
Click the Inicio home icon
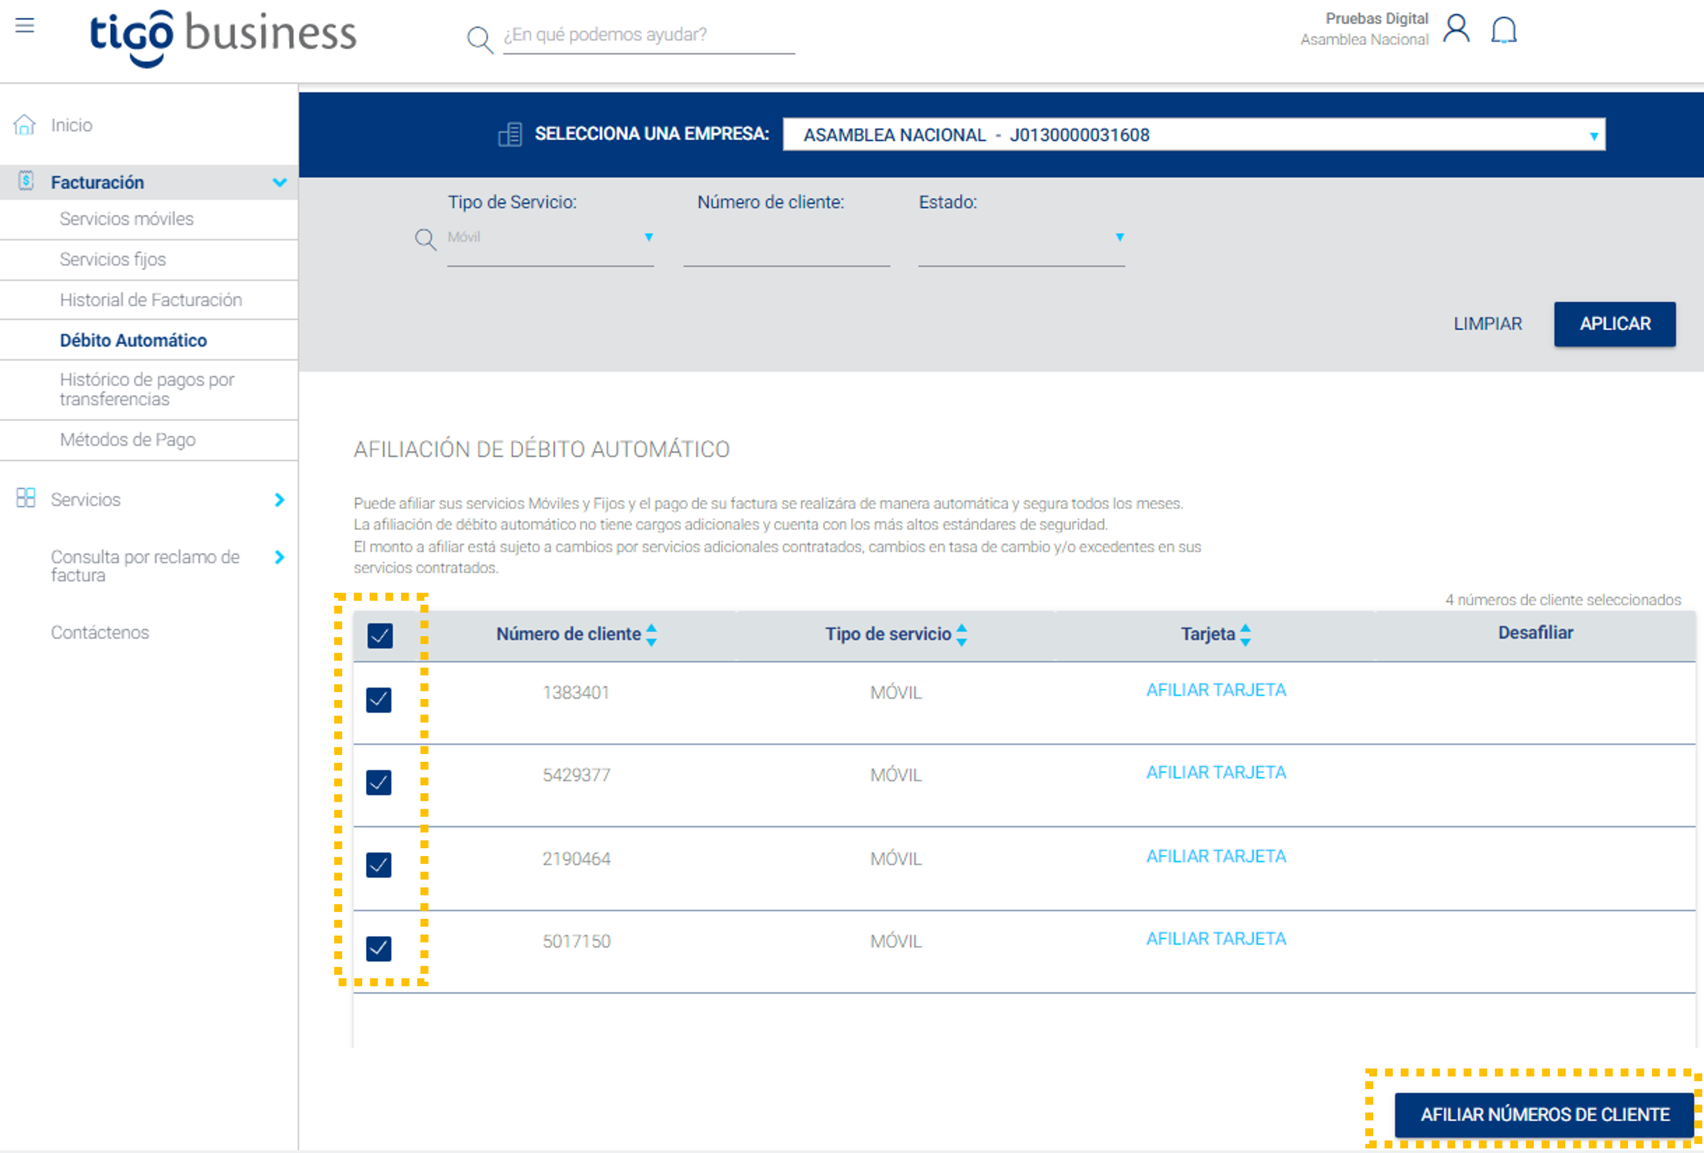coord(24,124)
